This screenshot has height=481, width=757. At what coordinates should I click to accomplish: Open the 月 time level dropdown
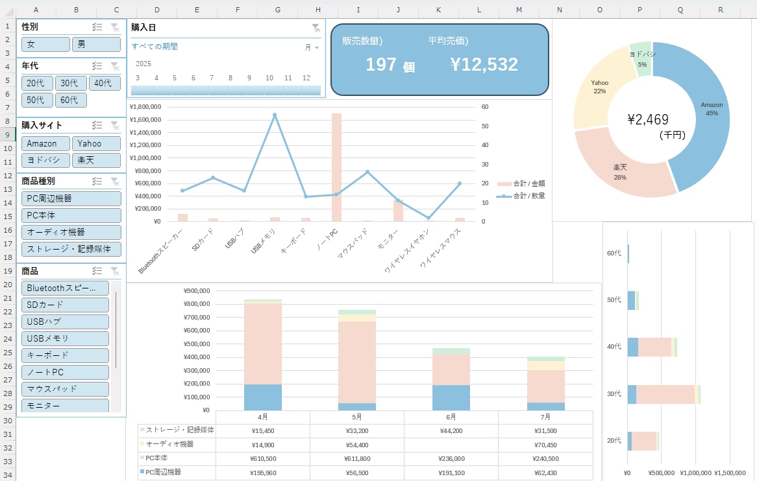pyautogui.click(x=312, y=47)
